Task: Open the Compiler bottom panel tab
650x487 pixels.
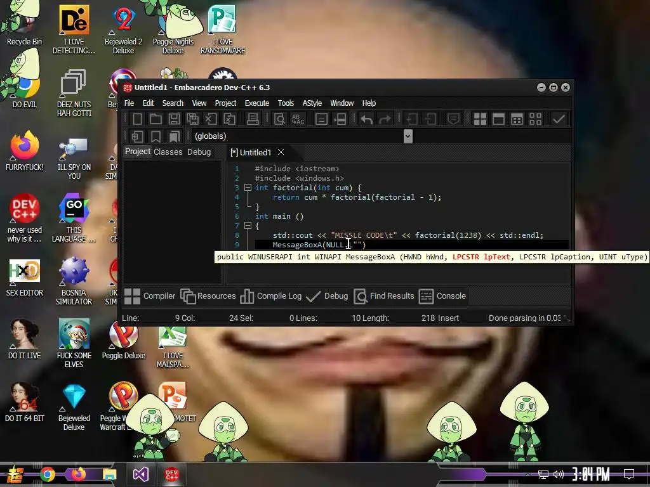Action: point(150,296)
